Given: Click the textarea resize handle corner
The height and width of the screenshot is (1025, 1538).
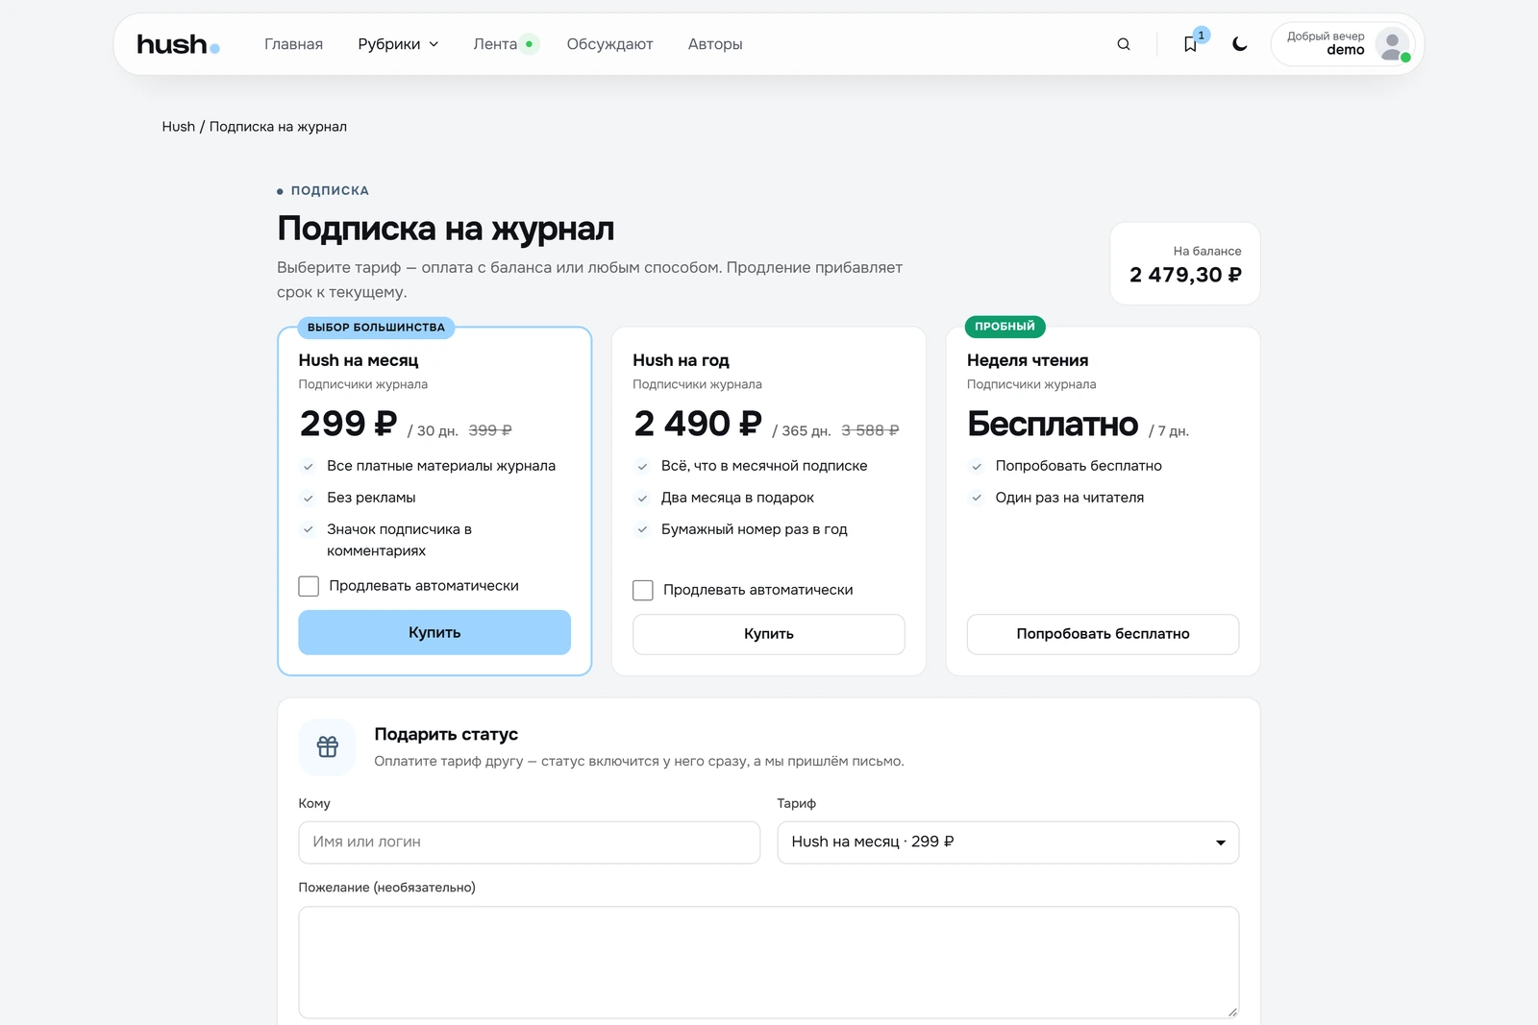Looking at the screenshot, I should click(x=1232, y=1012).
